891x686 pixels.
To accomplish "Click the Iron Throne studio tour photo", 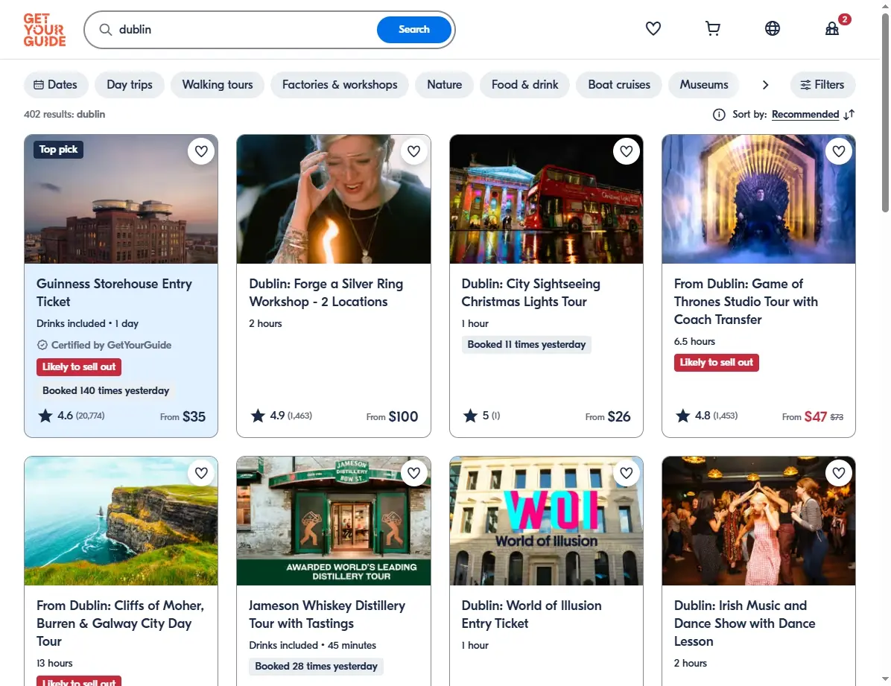I will click(x=758, y=199).
